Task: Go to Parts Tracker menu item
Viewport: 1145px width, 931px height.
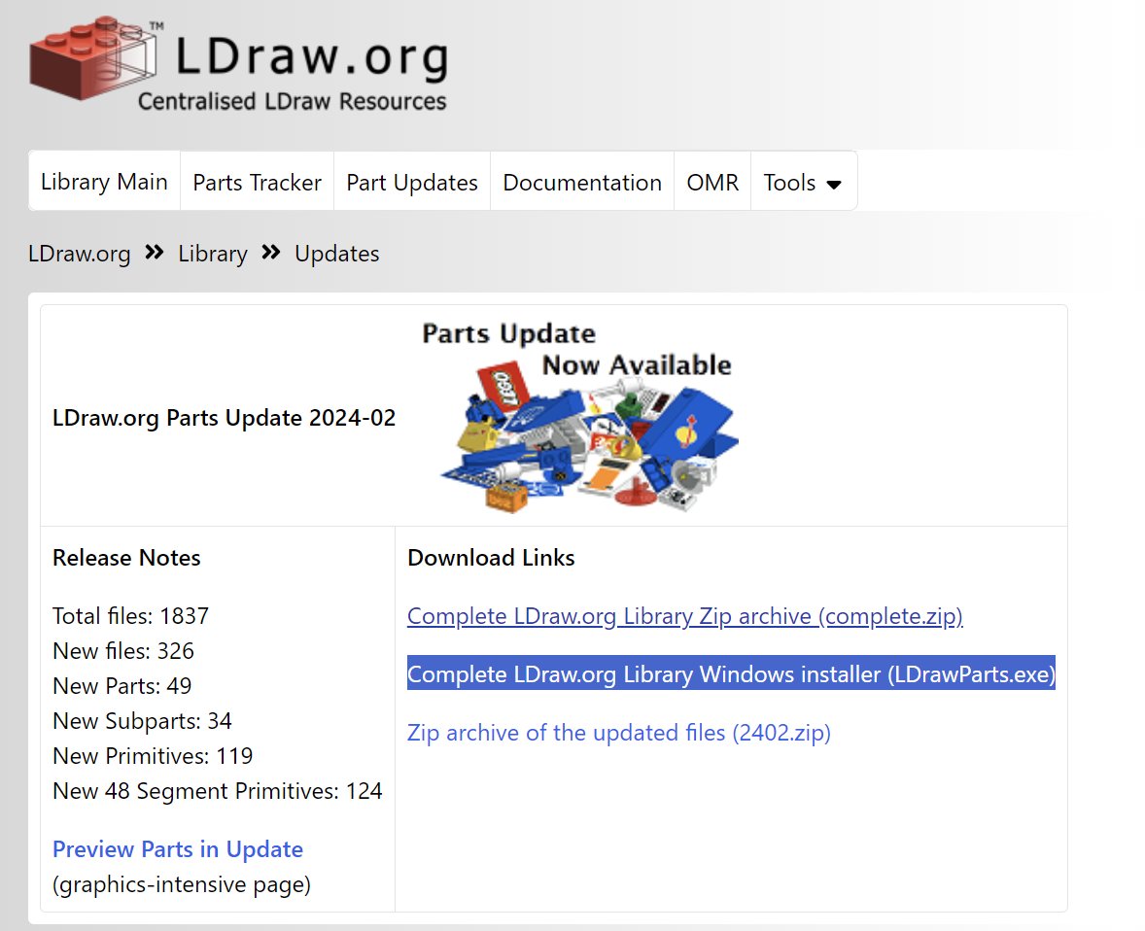Action: (x=257, y=182)
